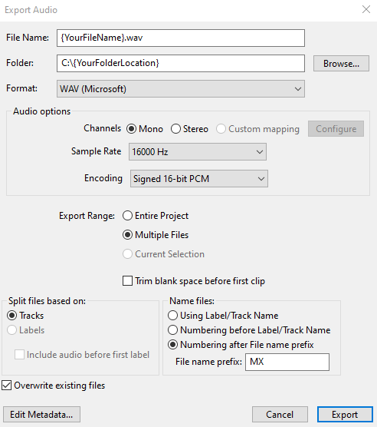Open the Sample Rate dropdown
This screenshot has height=427, width=377.
pyautogui.click(x=198, y=152)
